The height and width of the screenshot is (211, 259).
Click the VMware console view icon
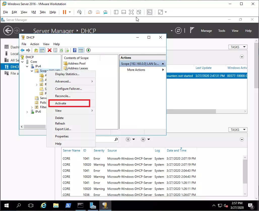pos(150,12)
